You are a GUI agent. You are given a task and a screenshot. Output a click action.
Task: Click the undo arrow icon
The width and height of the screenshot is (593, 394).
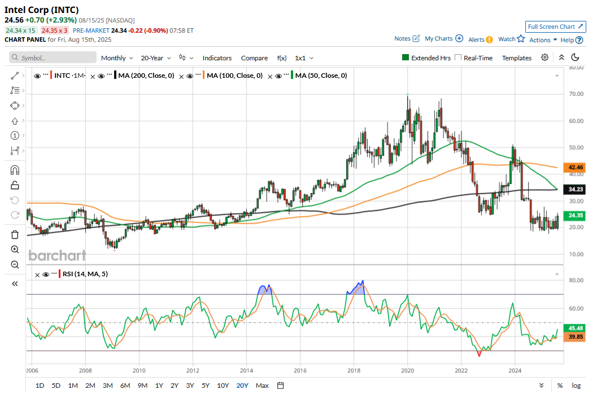[15, 200]
